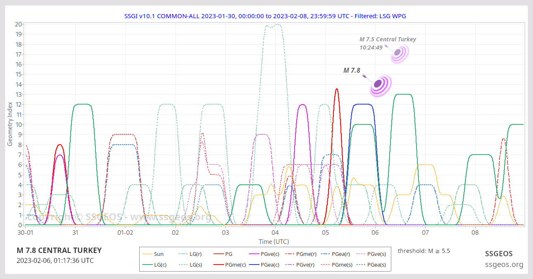Click the ssgeos.org link text
533x279 pixels.
pyautogui.click(x=504, y=265)
